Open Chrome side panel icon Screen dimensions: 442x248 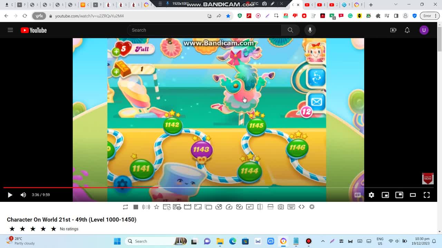(396, 16)
